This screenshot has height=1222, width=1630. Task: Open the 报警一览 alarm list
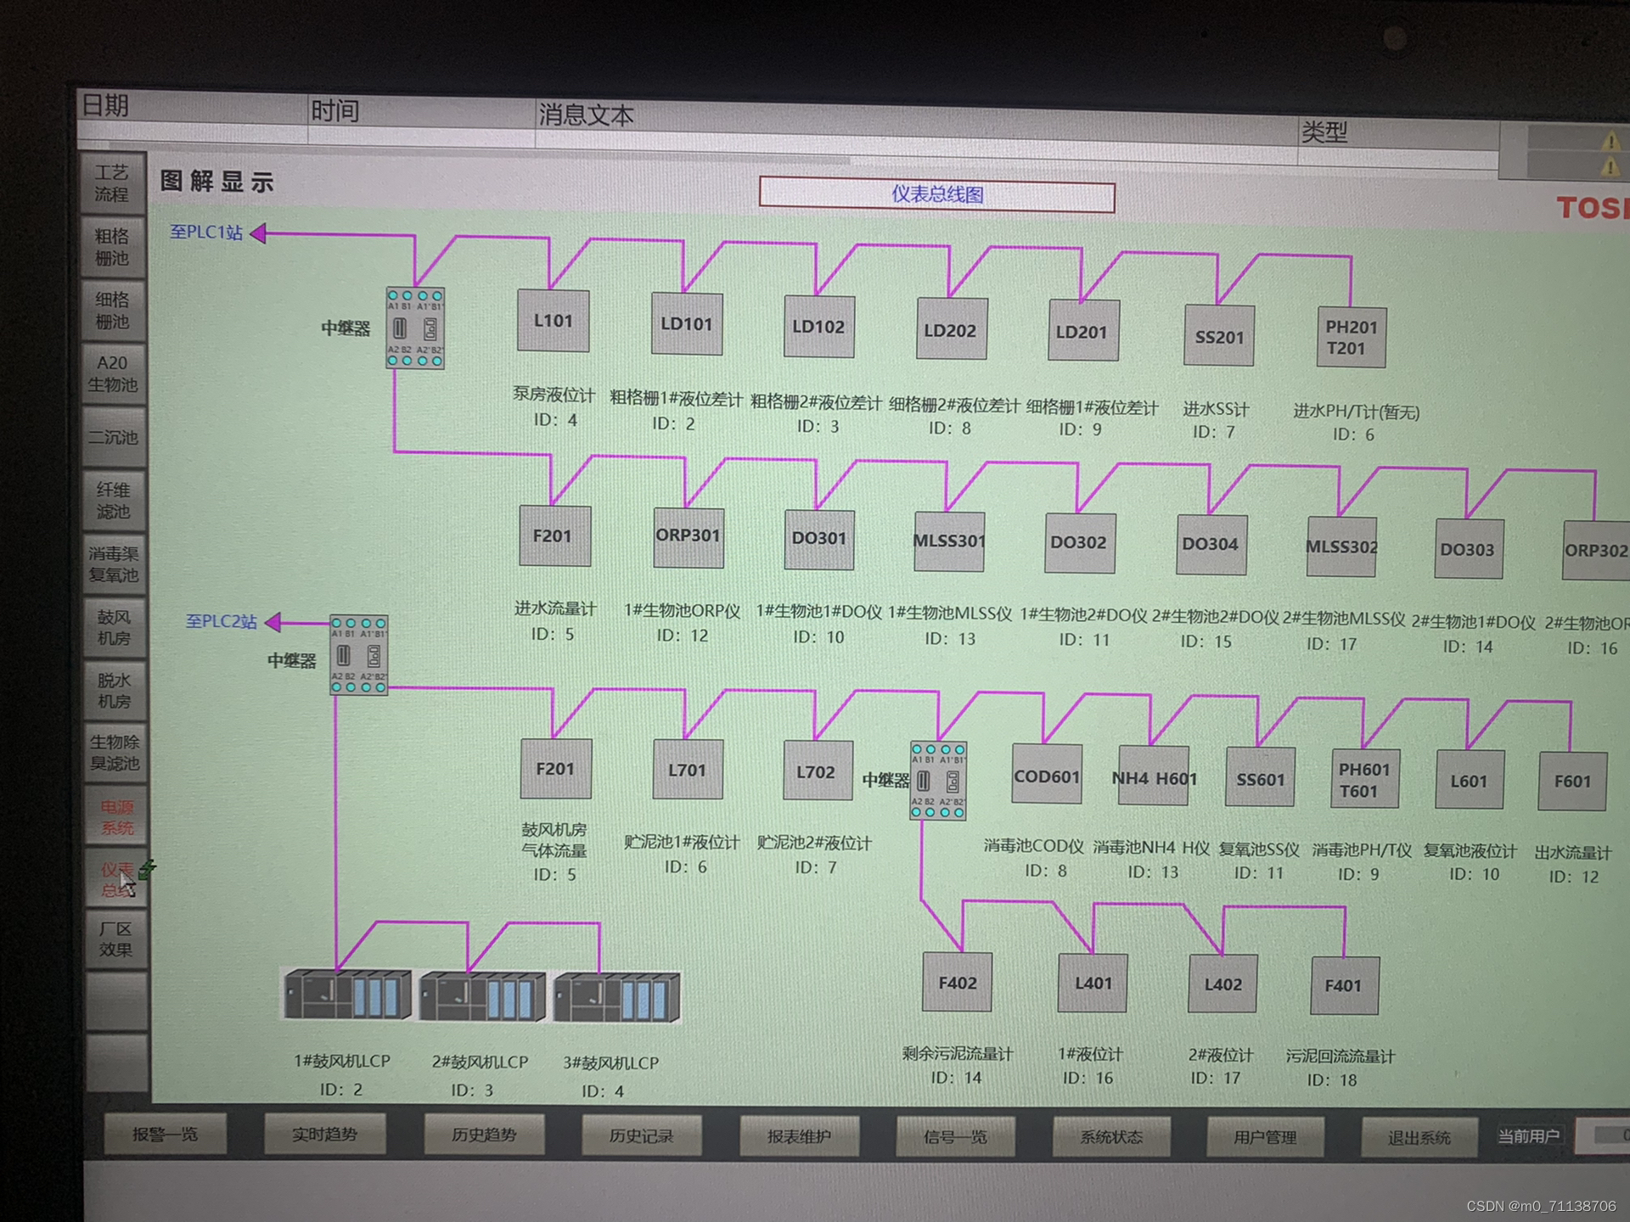165,1134
